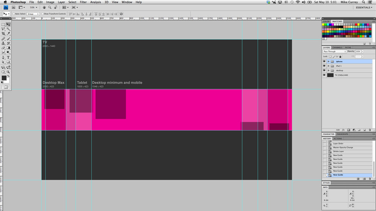
Task: Open the Auto-Select Group dropdown
Action: point(33,14)
